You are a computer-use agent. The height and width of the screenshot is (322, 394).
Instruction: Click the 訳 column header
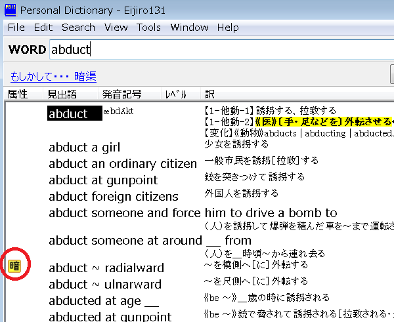pos(210,94)
